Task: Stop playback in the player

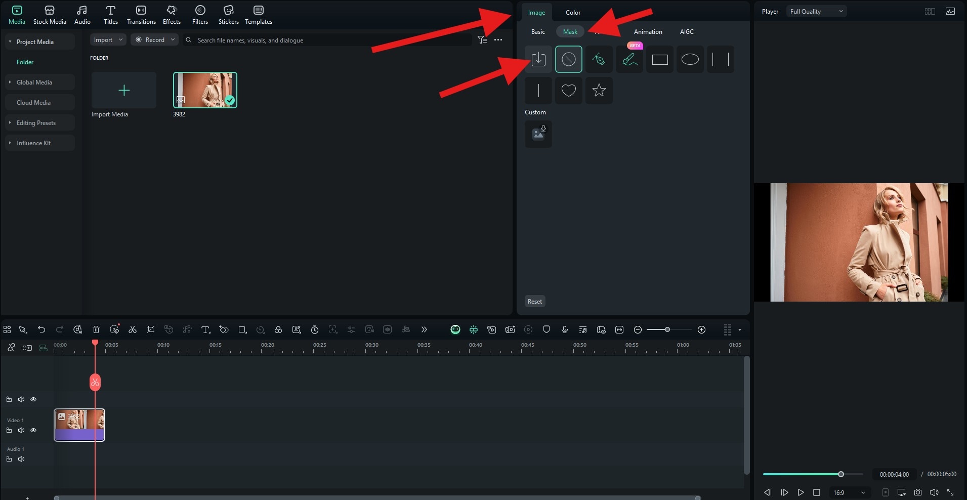Action: pos(817,492)
